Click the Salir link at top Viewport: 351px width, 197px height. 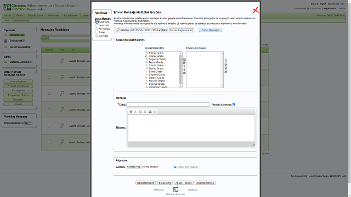click(342, 4)
